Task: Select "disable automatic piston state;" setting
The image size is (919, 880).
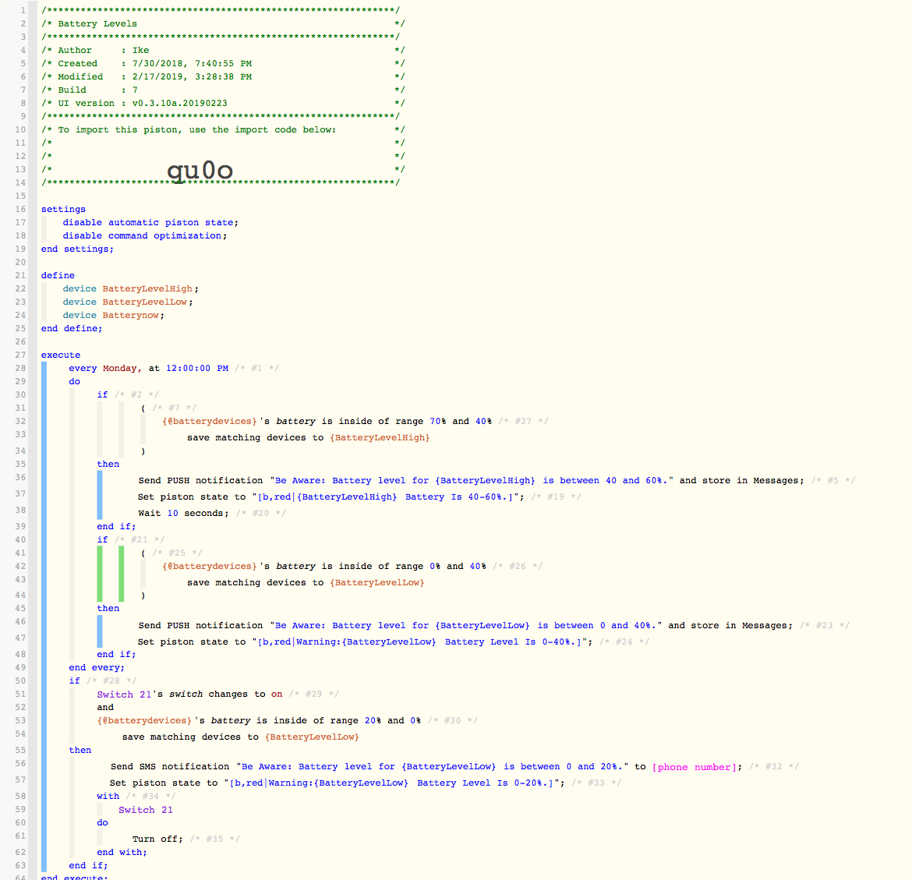Action: click(x=150, y=223)
